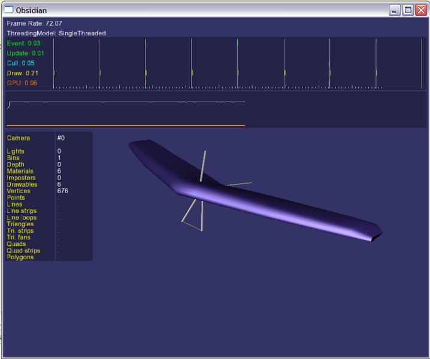Click the 'Tri. fans' stats row label
Viewport: 430px width, 359px height.
tap(19, 238)
